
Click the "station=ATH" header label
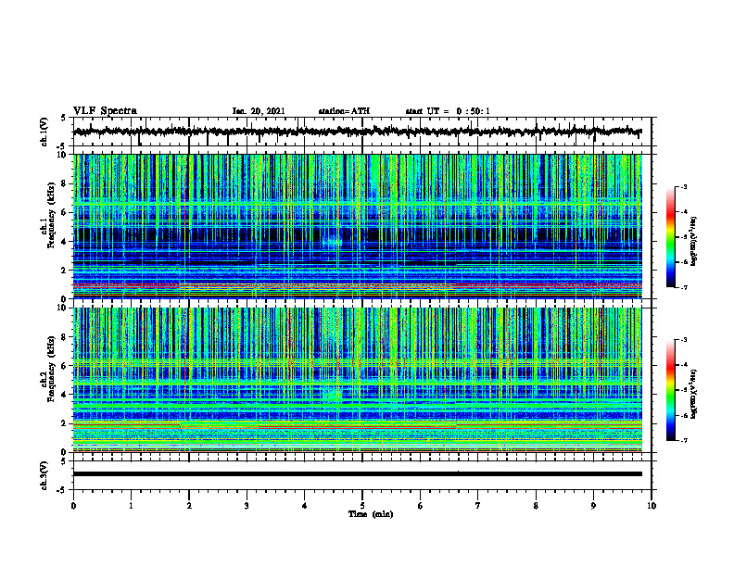click(x=344, y=111)
